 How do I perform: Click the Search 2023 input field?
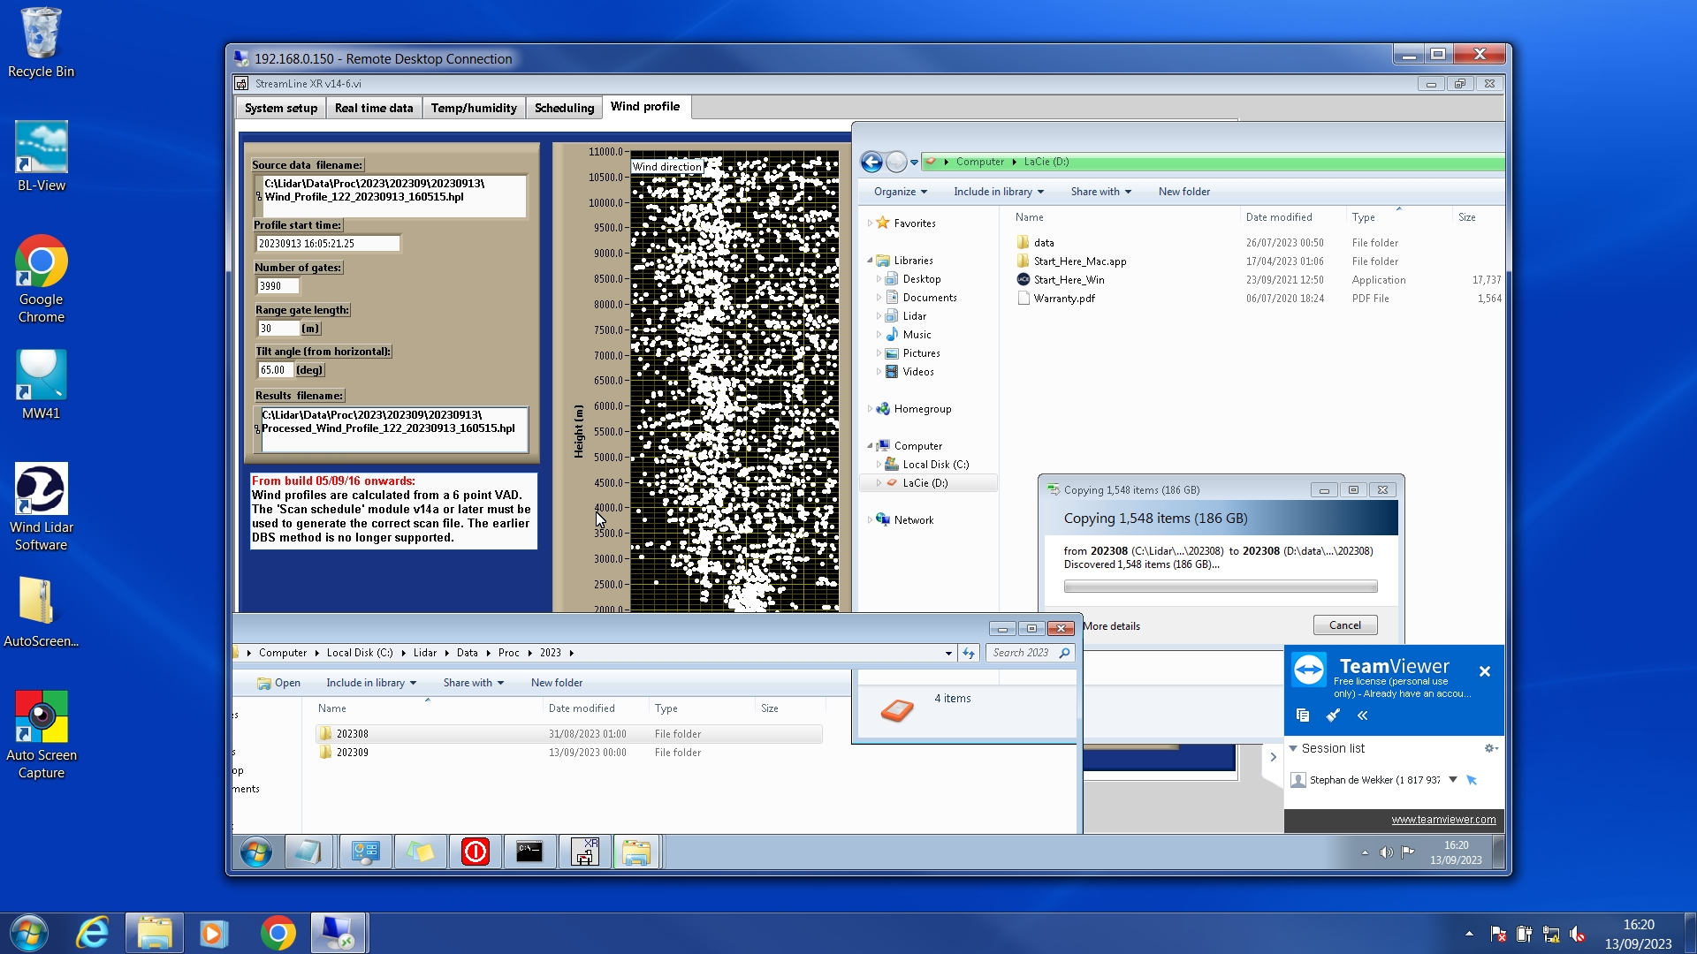1022,653
